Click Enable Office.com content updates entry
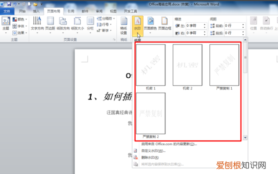The height and width of the screenshot is (174, 278). 169,144
